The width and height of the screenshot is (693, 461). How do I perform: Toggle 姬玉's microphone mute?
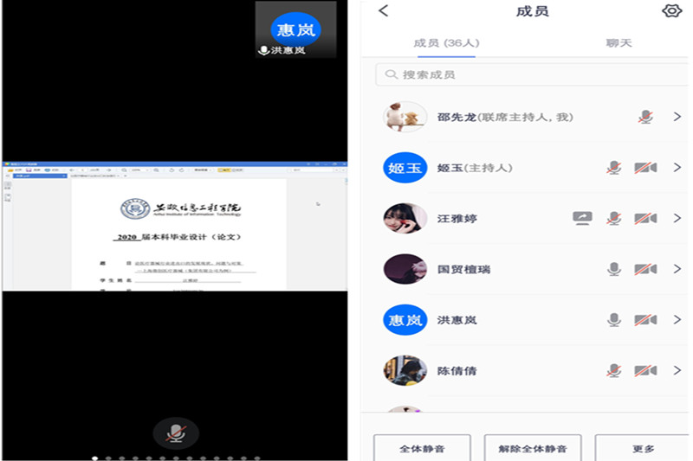pos(614,168)
